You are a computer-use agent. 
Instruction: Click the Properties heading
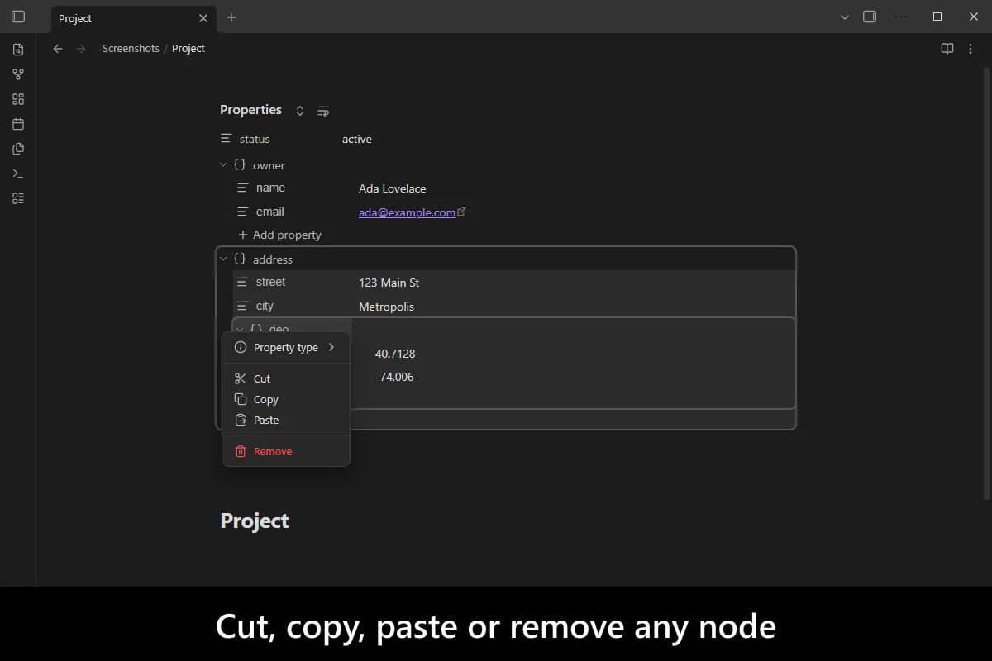coord(250,110)
